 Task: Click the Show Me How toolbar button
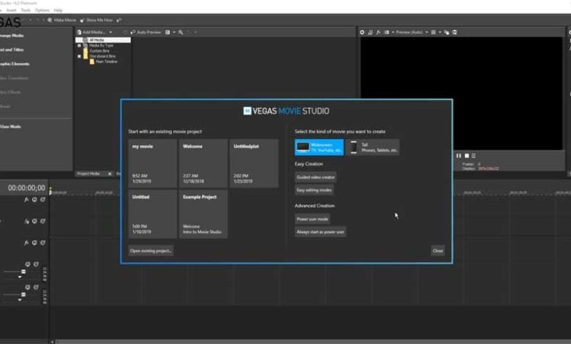point(97,20)
